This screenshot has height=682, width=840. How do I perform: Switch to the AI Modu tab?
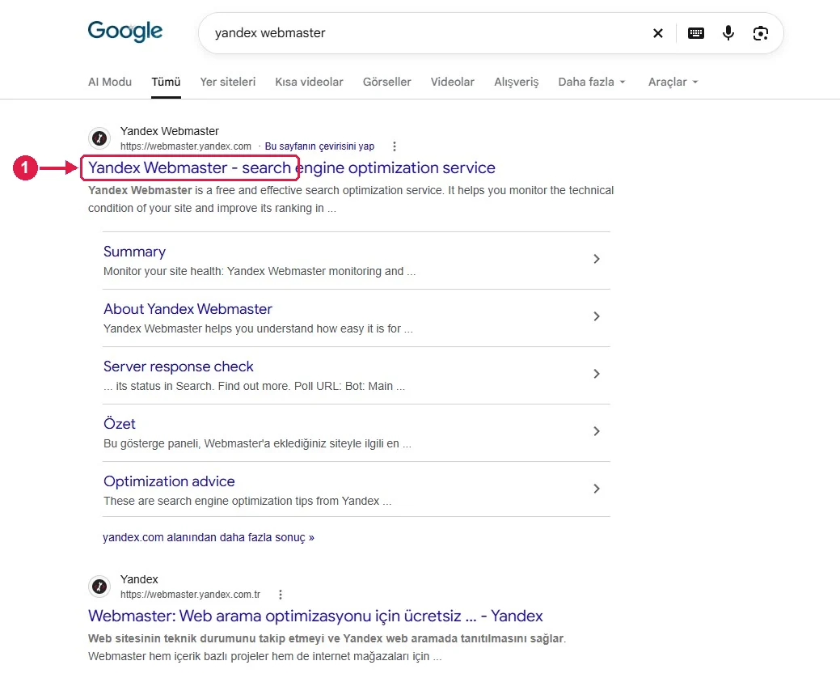pyautogui.click(x=110, y=82)
